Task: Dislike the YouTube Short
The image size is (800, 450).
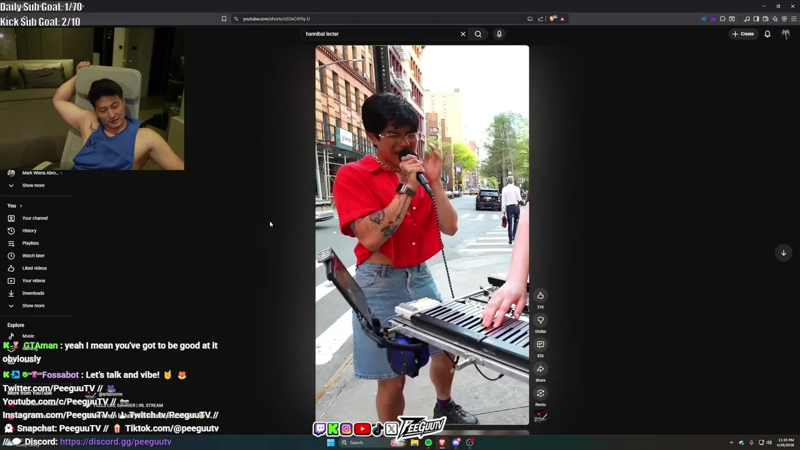Action: coord(541,320)
